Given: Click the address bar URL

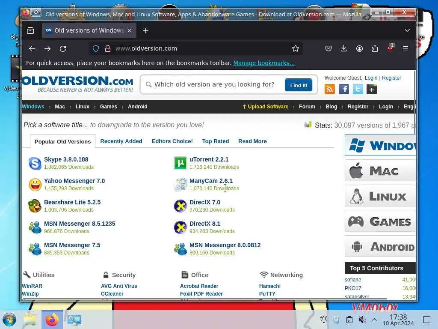Looking at the screenshot, I should pos(146,48).
